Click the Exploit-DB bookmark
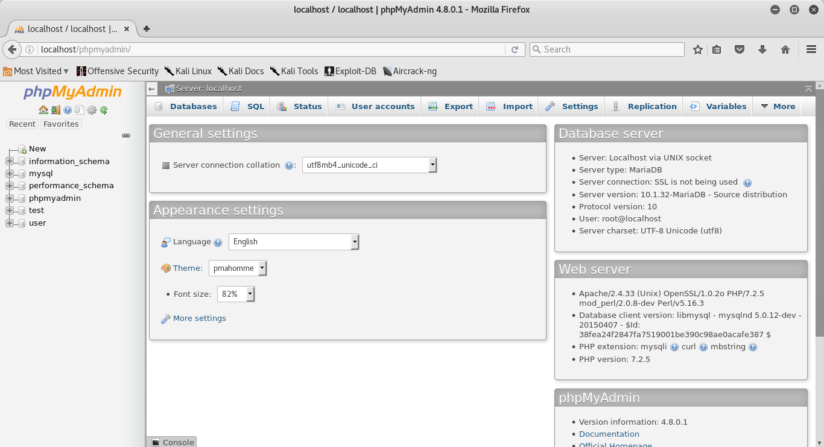This screenshot has width=824, height=447. (350, 71)
